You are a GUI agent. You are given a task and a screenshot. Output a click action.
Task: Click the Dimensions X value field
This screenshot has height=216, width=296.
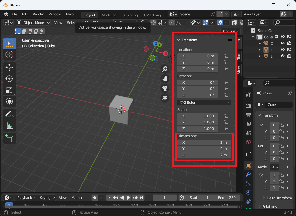pyautogui.click(x=204, y=142)
